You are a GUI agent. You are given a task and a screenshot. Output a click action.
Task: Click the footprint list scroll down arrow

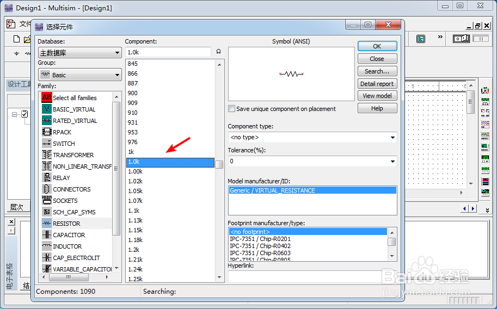(392, 256)
